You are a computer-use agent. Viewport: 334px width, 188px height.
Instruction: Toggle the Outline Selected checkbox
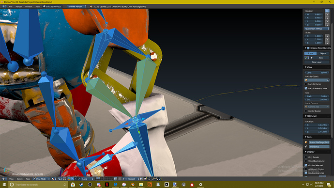click(x=306, y=165)
